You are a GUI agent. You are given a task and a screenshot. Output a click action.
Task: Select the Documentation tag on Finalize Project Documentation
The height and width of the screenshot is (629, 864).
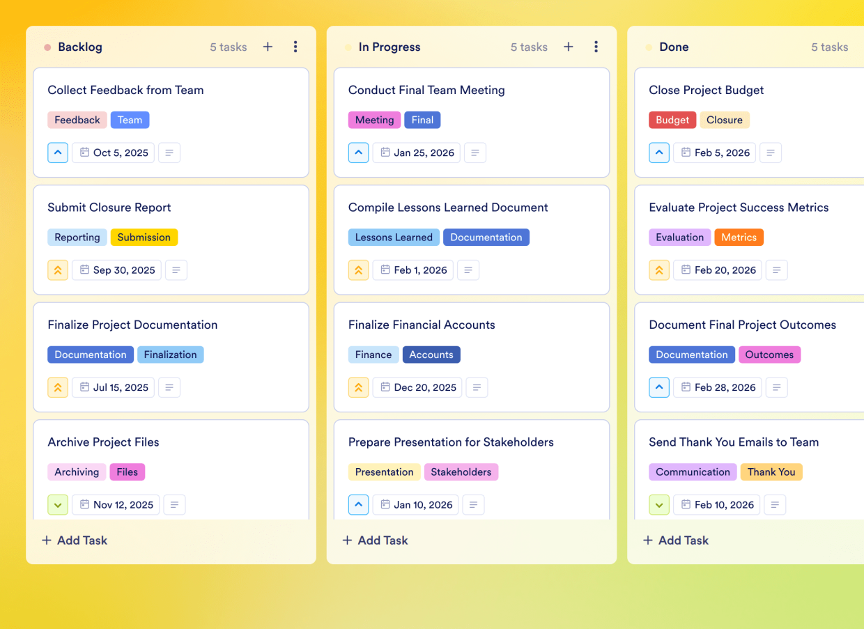pos(91,355)
